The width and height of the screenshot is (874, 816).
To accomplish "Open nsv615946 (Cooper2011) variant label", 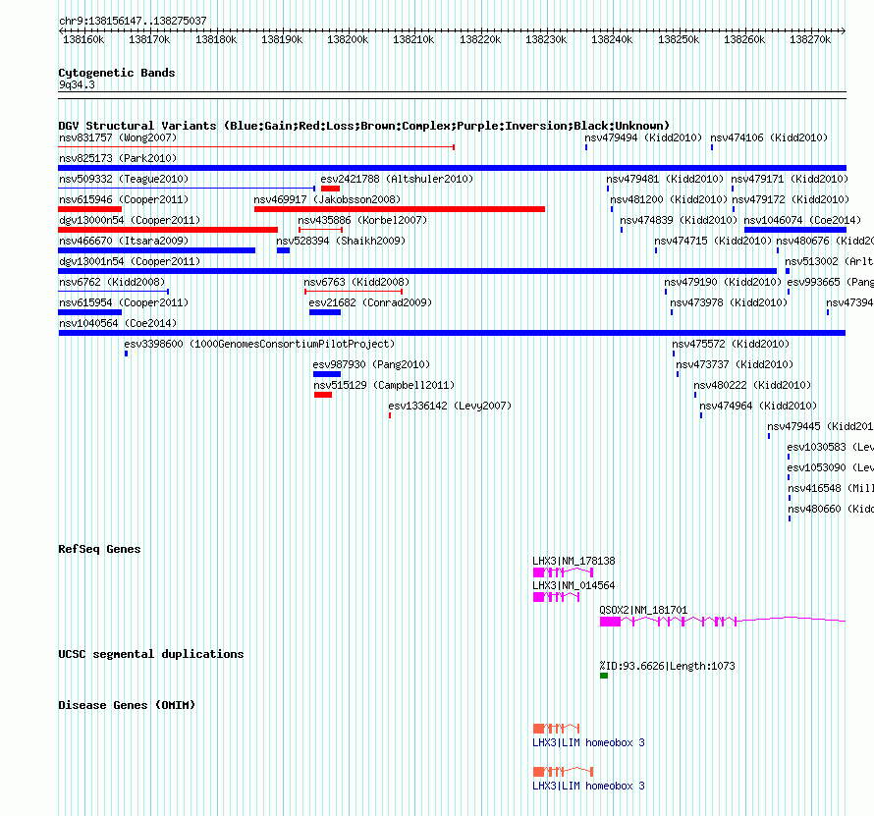I will click(x=124, y=199).
